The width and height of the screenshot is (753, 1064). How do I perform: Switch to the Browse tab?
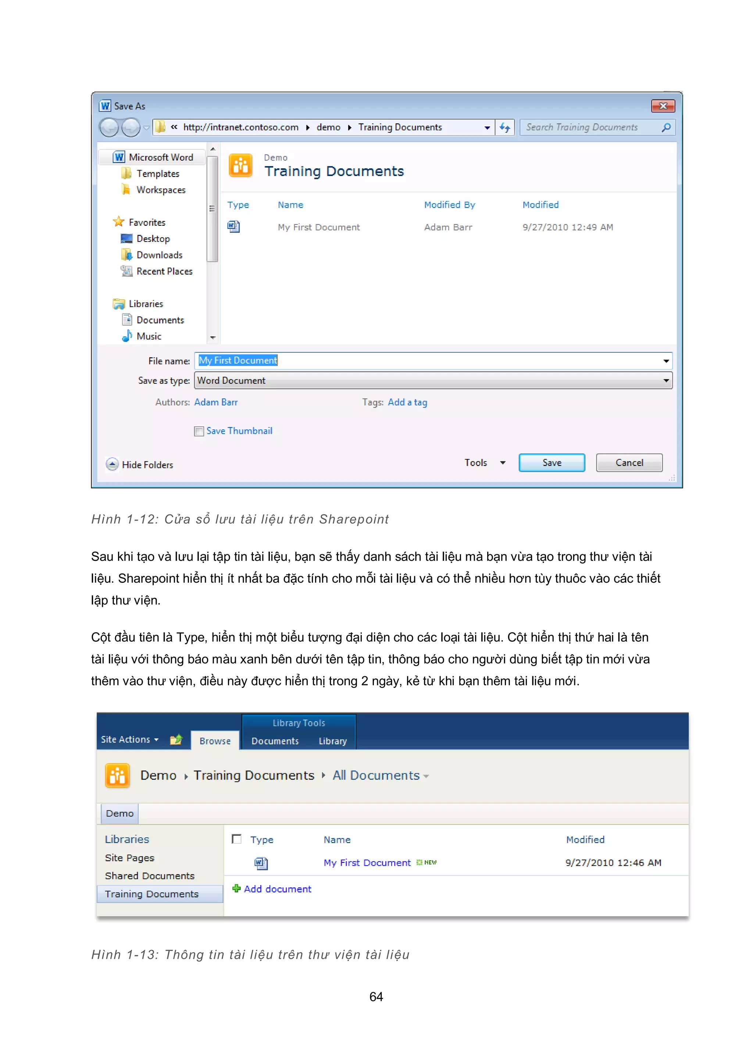coord(215,741)
